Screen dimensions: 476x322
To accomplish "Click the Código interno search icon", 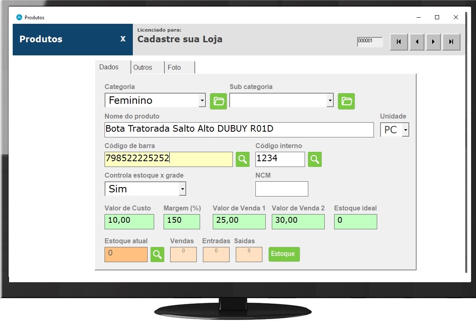I will pos(315,159).
